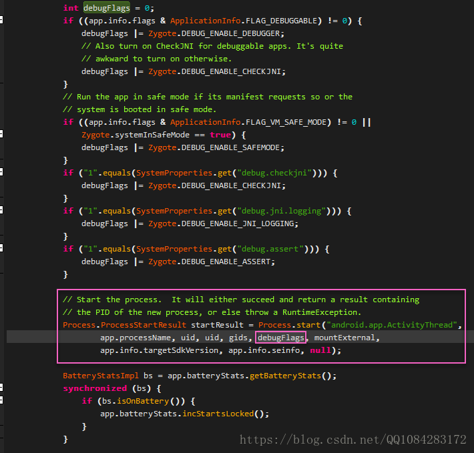The image size is (474, 453).
Task: Click app.info.seinfo argument
Action: [x=264, y=351]
